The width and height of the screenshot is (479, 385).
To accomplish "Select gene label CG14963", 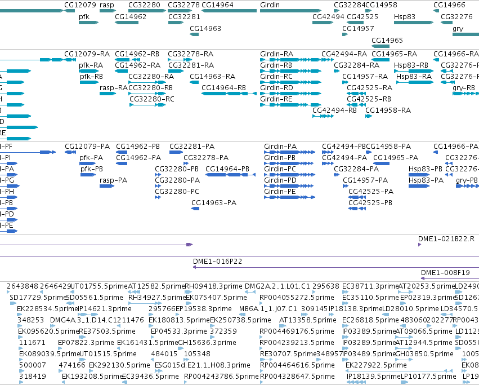I will [205, 28].
